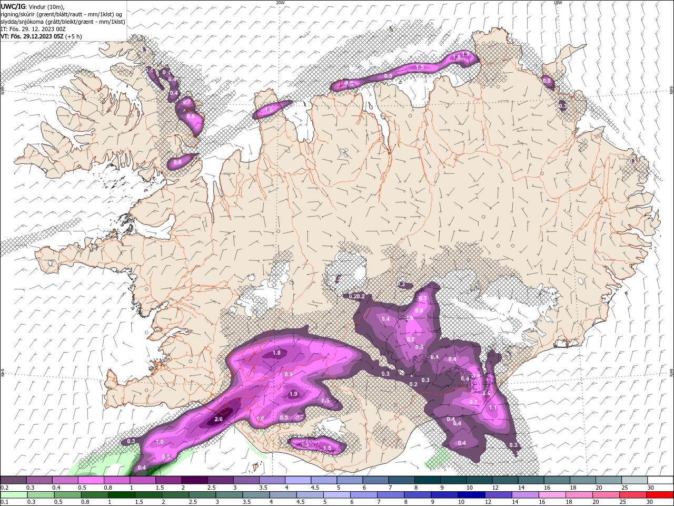Click snow-scale swatch between 1 and 1.5
Image resolution: width=674 pixels, height=506 pixels.
(x=142, y=480)
